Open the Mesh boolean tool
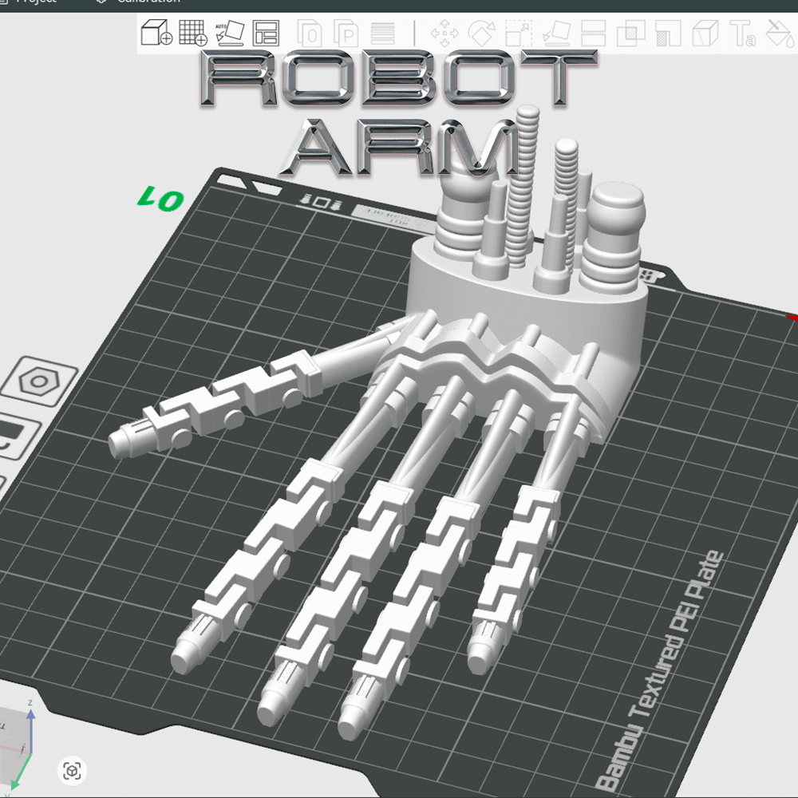Viewport: 798px width, 798px height. (x=630, y=34)
